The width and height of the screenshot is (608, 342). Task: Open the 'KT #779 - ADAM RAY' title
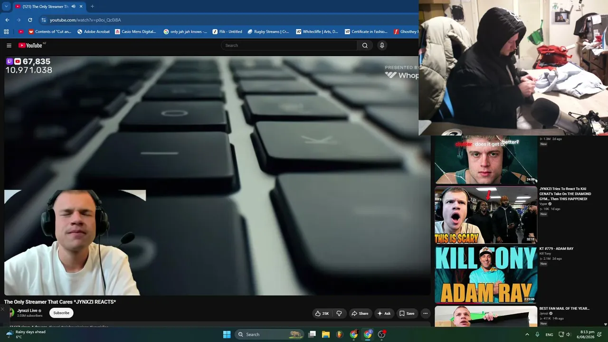point(556,248)
